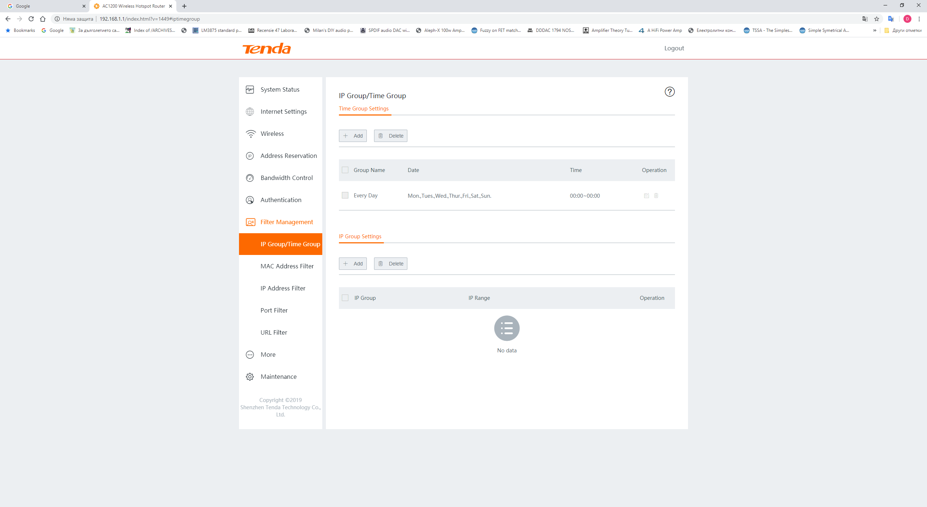The image size is (927, 507).
Task: Add a new time group
Action: pyautogui.click(x=353, y=136)
